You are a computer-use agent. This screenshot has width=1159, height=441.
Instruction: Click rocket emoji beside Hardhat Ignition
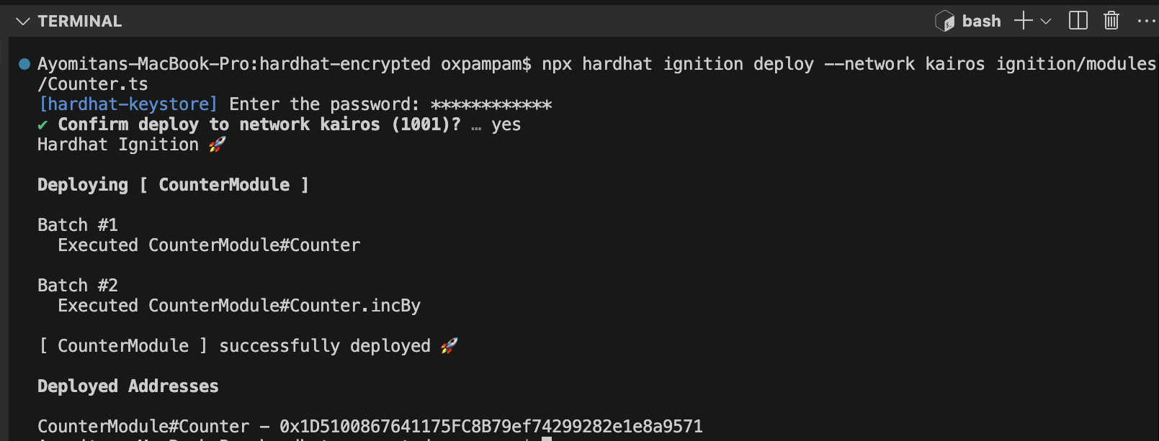pyautogui.click(x=217, y=145)
